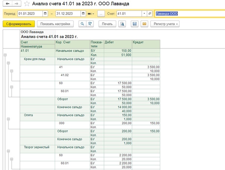Go back with the left arrow button
225x170 pixels.
(x=7, y=4)
